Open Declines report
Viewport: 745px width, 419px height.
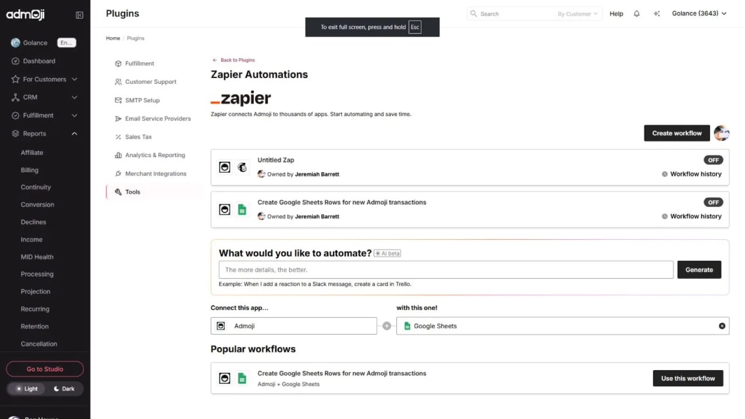[x=33, y=222]
